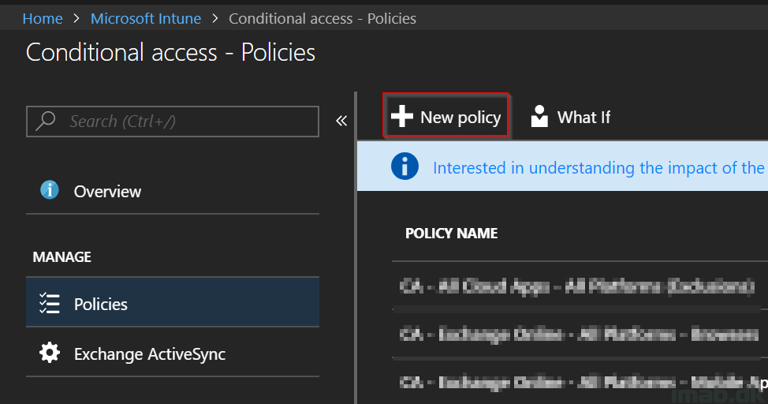Focus the Search (Ctrl+/) input field
The height and width of the screenshot is (404, 768).
click(173, 121)
